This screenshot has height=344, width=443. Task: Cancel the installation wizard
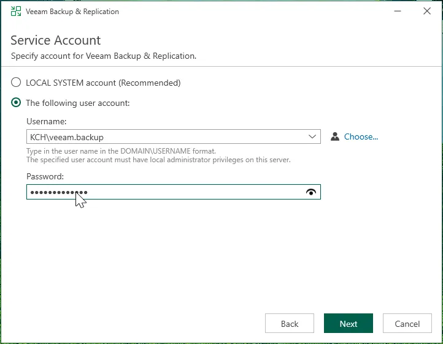[407, 324]
